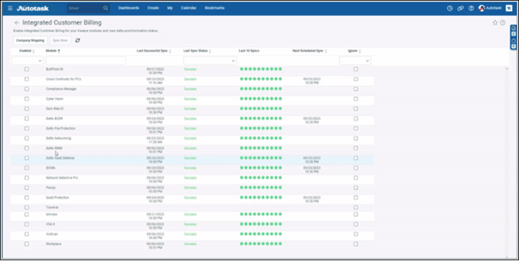Enable the BullPhish ID module checkbox
The image size is (519, 261).
tap(27, 69)
